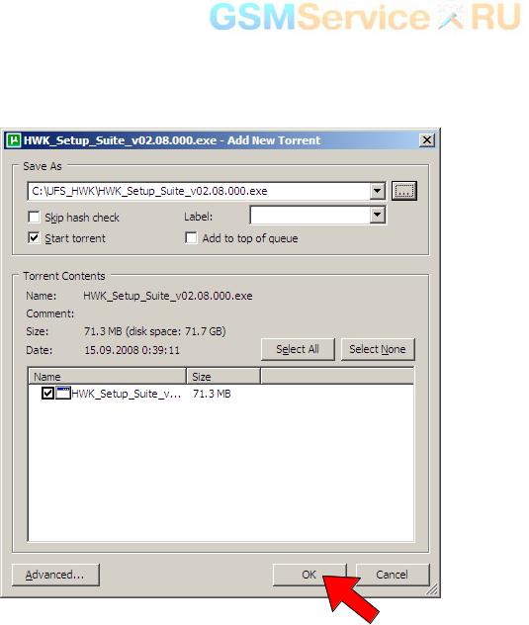The width and height of the screenshot is (529, 625).
Task: Expand the Label dropdown list
Action: click(x=377, y=216)
